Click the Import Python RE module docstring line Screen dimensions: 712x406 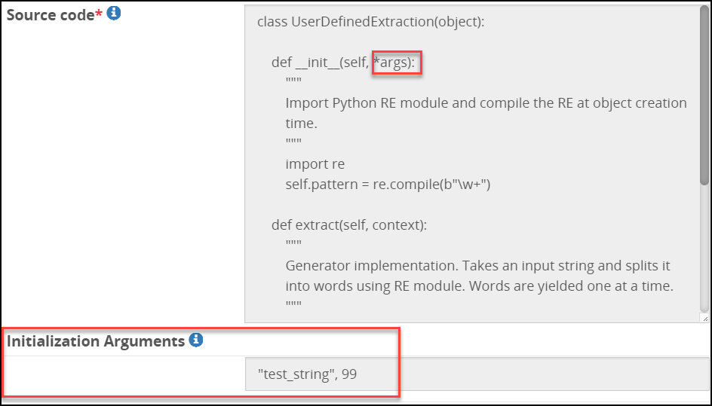[486, 103]
